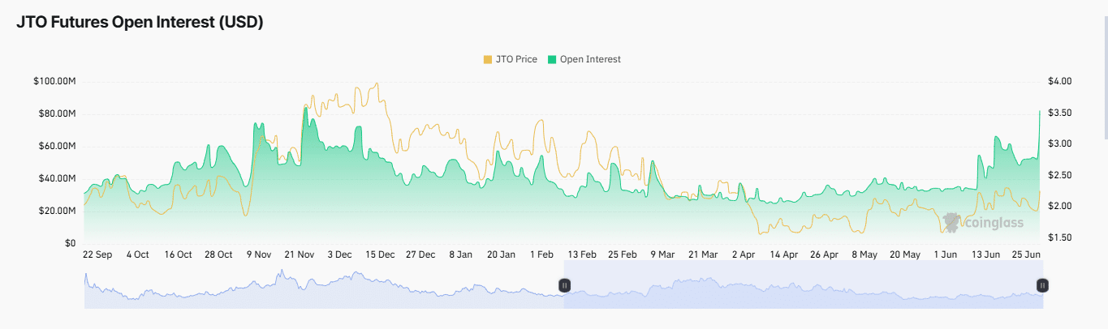Toggle the JTO Price legend series

(510, 59)
